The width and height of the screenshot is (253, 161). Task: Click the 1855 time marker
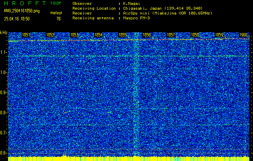point(123,35)
